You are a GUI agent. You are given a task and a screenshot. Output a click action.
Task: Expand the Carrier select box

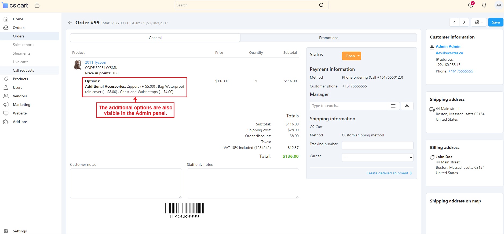(x=378, y=158)
